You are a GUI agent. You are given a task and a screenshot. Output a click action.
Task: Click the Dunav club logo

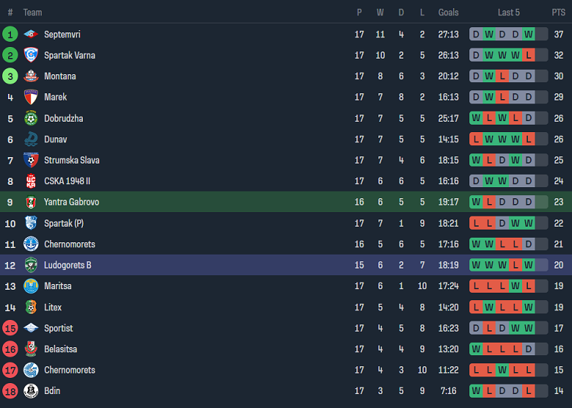[31, 139]
